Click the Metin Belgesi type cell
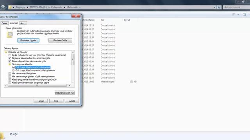Screen dimensions: 250x140 (108, 82)
